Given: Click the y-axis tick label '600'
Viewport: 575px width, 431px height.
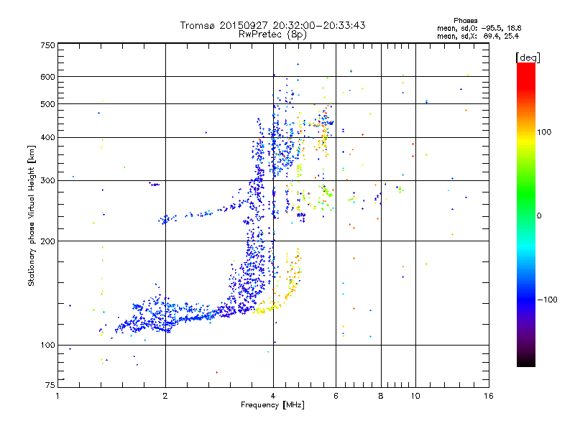Looking at the screenshot, I should (x=48, y=77).
